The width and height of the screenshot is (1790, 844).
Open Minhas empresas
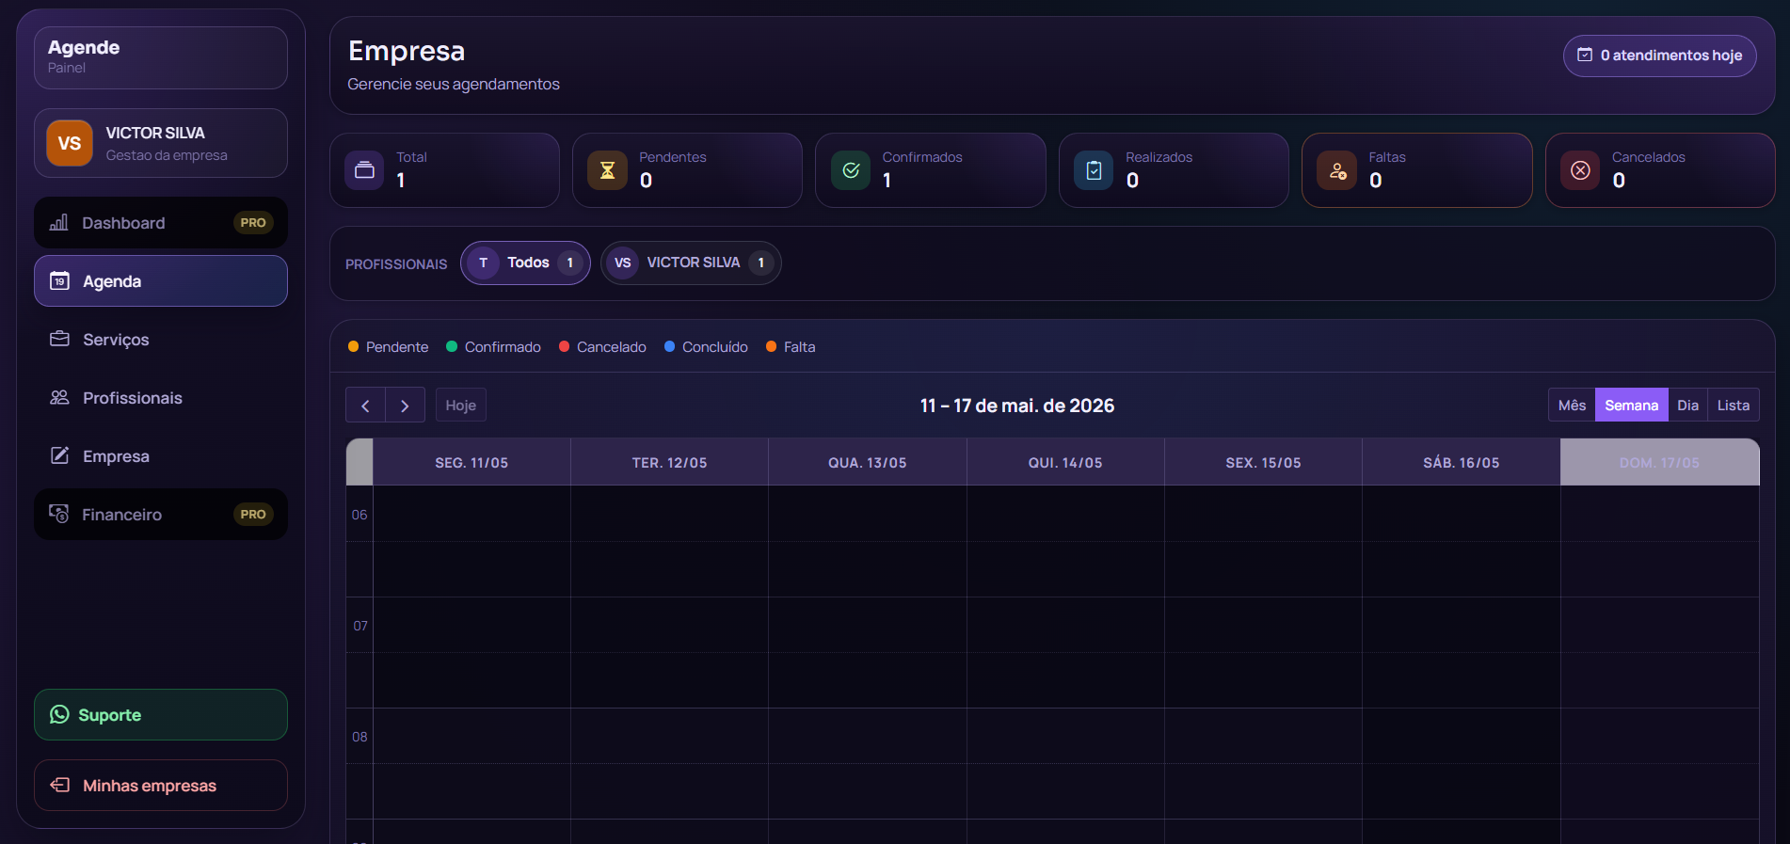tap(161, 785)
